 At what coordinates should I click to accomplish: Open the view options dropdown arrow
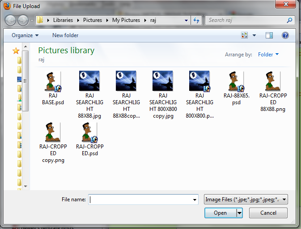(254, 35)
